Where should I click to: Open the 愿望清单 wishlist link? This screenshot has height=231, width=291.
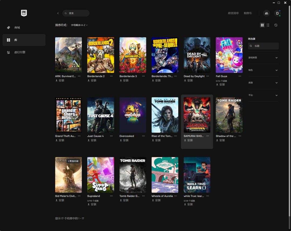[x=233, y=13]
